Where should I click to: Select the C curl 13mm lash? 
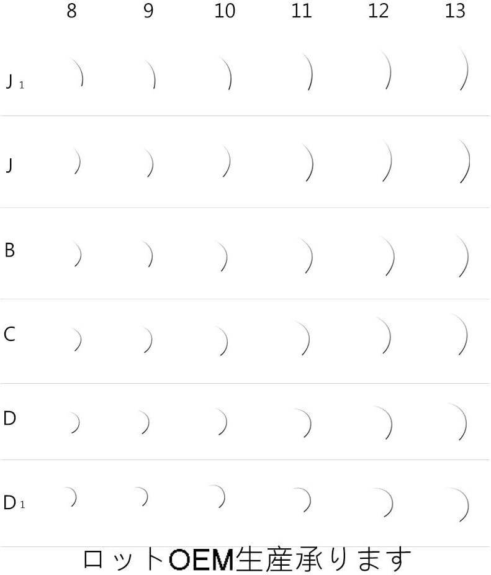click(460, 334)
